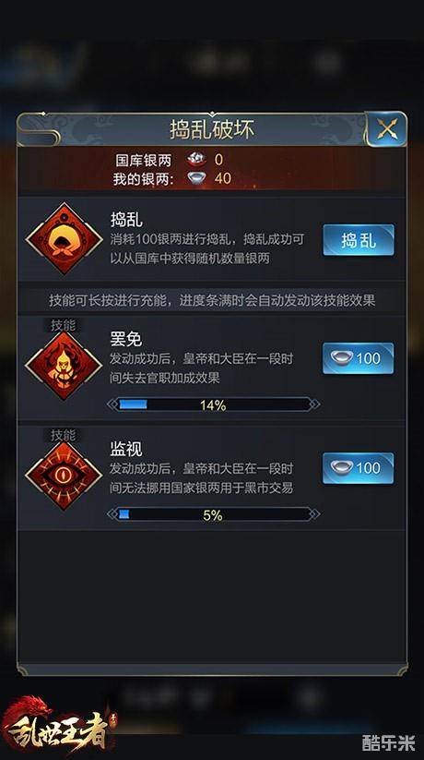
Task: Click the 捣乱破坏 dialog title
Action: coord(212,129)
